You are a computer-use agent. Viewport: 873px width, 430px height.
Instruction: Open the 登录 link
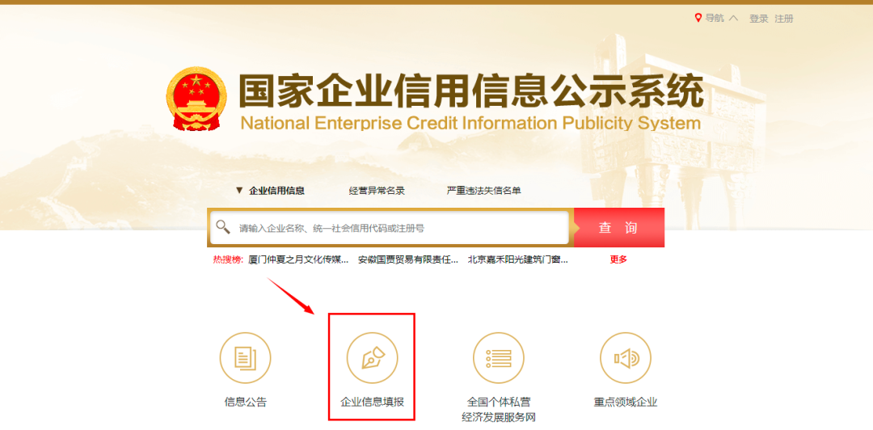pyautogui.click(x=758, y=19)
